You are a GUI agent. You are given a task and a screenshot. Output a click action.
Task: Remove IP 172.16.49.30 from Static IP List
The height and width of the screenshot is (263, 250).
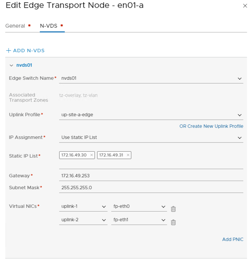(x=92, y=155)
